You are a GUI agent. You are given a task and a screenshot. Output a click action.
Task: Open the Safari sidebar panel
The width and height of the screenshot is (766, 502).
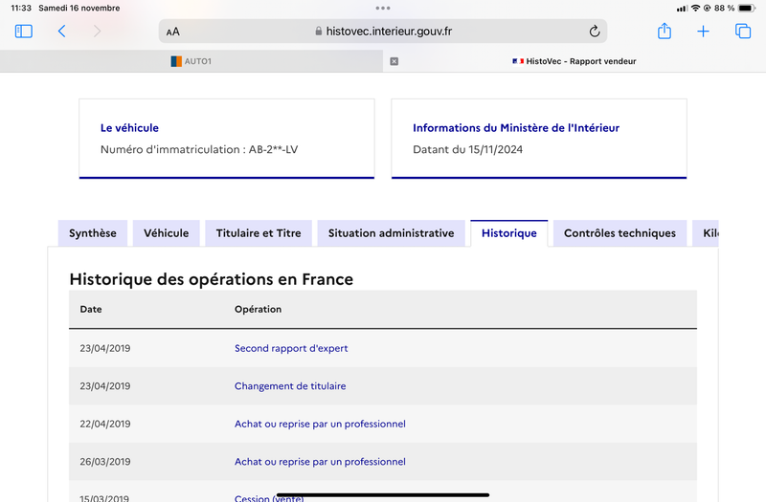[23, 32]
